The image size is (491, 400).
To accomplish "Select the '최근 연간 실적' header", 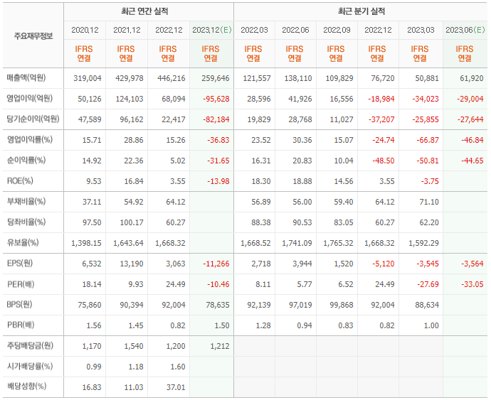I will (144, 11).
